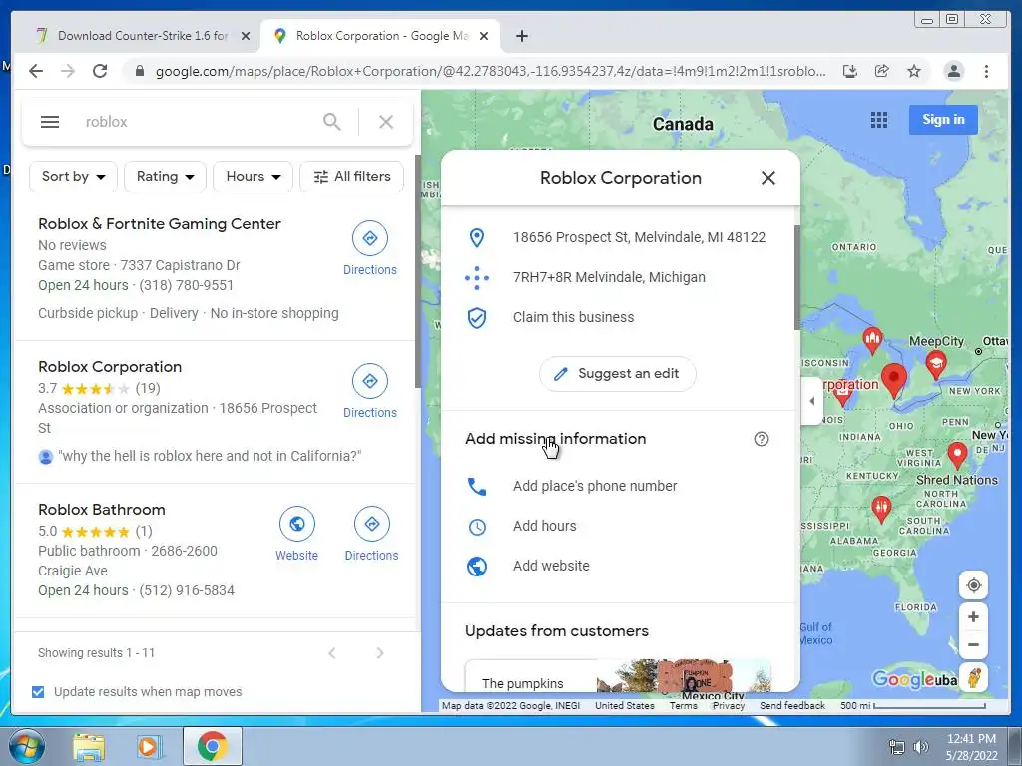
Task: Click Send feedback link on map
Action: click(791, 706)
